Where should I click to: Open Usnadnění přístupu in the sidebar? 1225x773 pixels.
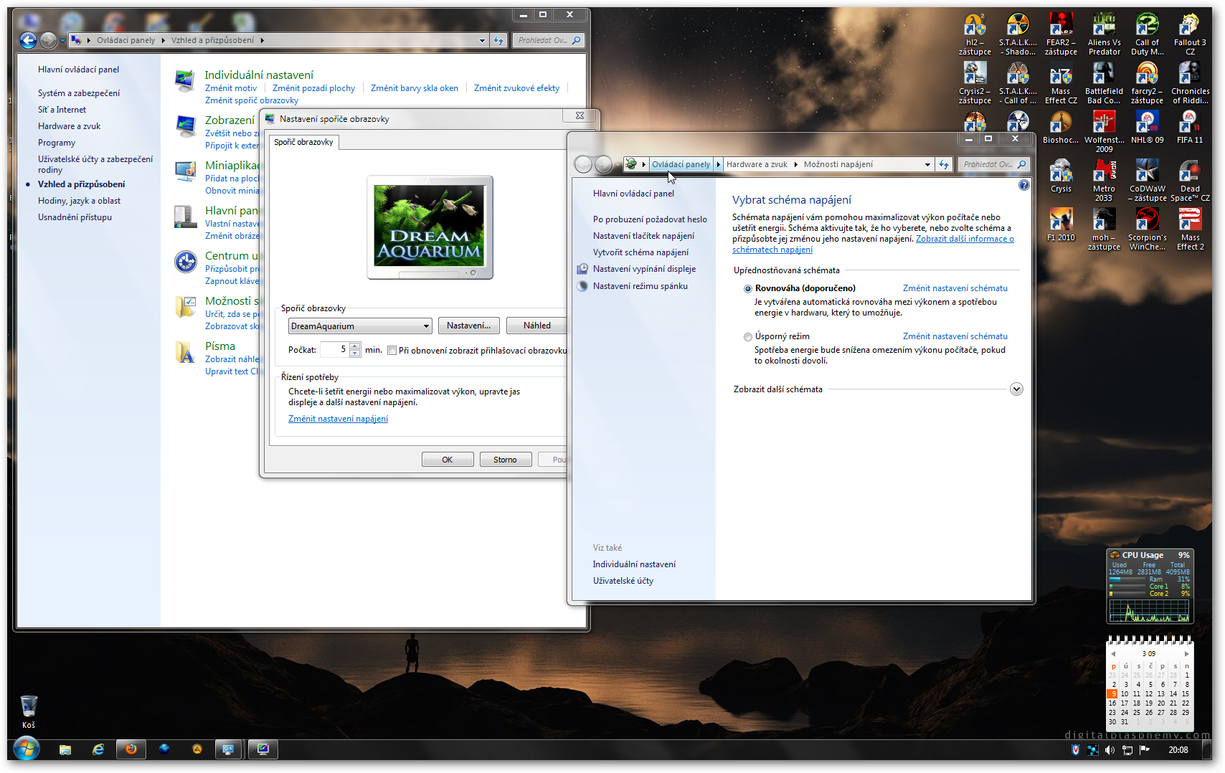[x=75, y=217]
